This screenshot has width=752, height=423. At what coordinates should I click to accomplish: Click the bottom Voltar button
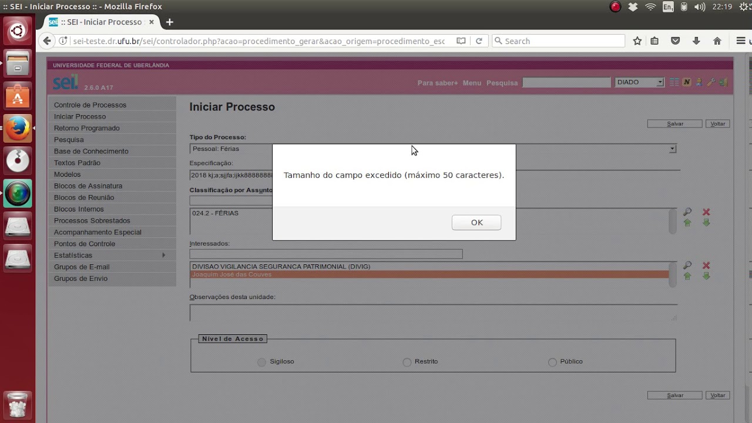point(718,395)
